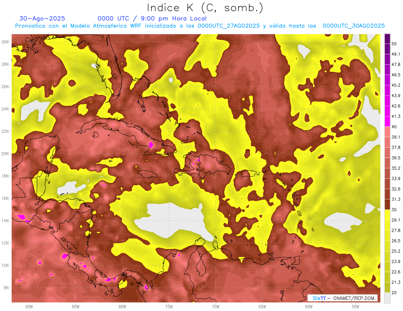Image resolution: width=403 pixels, height=311 pixels.
Task: Click the chart title 'Indice K (C, somb.)'
Action: point(205,8)
